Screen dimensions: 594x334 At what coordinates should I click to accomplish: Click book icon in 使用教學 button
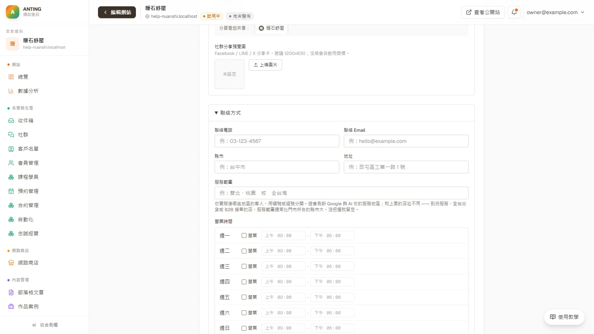tap(553, 317)
